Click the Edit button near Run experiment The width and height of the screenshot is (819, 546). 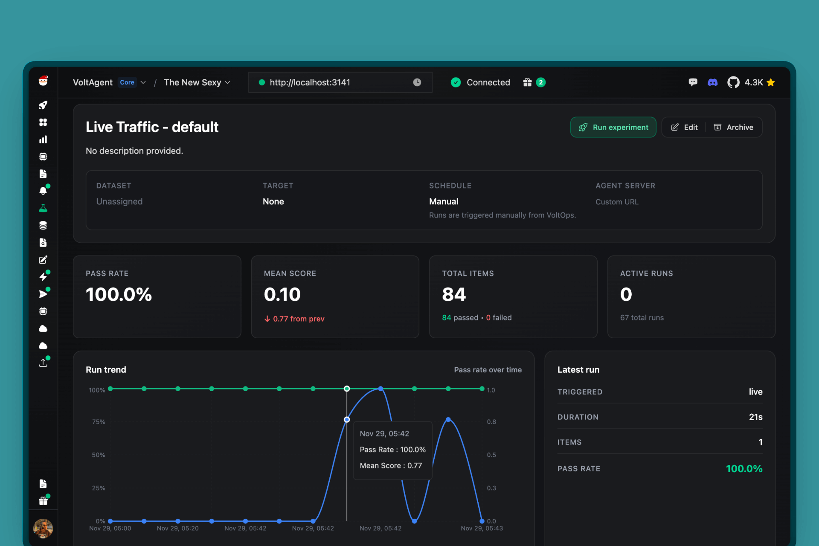point(684,127)
